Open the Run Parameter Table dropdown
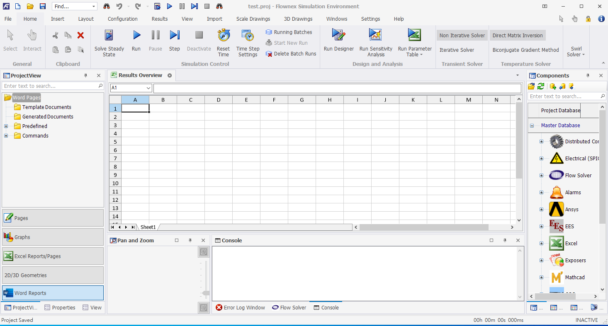The height and width of the screenshot is (326, 608). coord(414,52)
